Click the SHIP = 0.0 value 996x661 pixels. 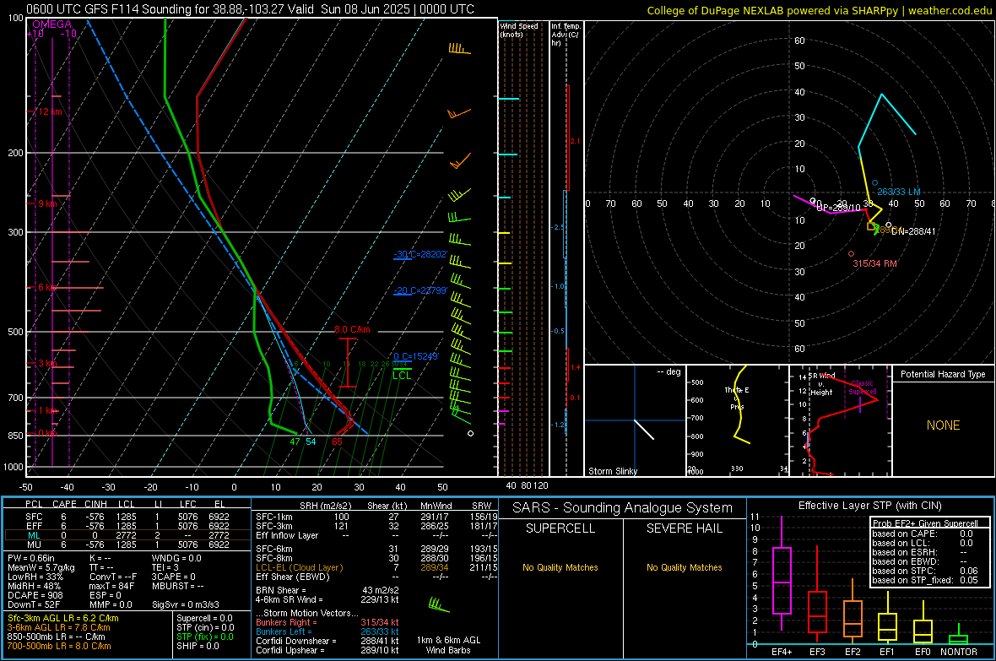tap(198, 647)
